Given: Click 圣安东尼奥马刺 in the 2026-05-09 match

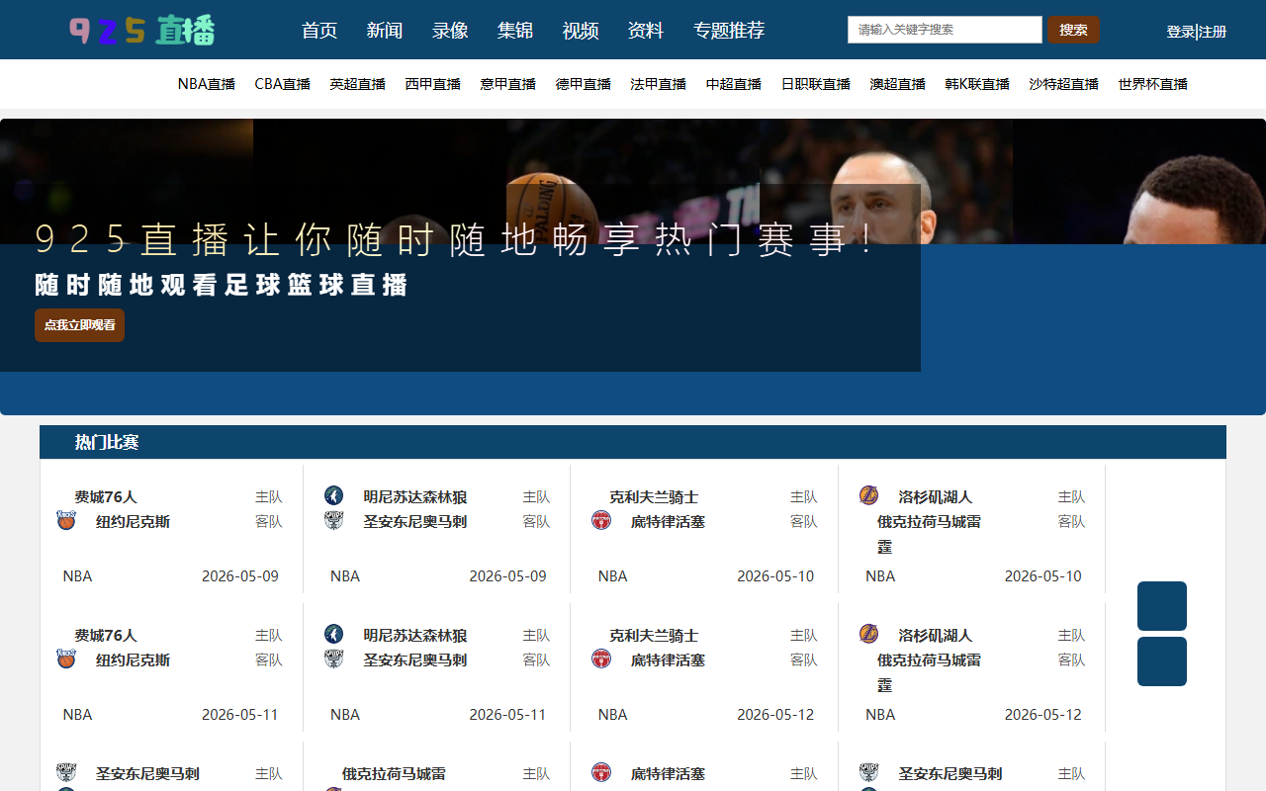Looking at the screenshot, I should (x=415, y=521).
